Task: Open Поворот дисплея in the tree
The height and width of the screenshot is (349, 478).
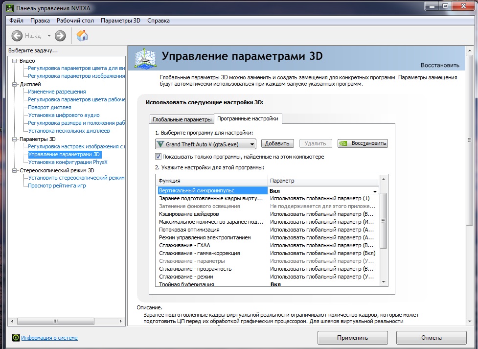Action: pos(50,107)
